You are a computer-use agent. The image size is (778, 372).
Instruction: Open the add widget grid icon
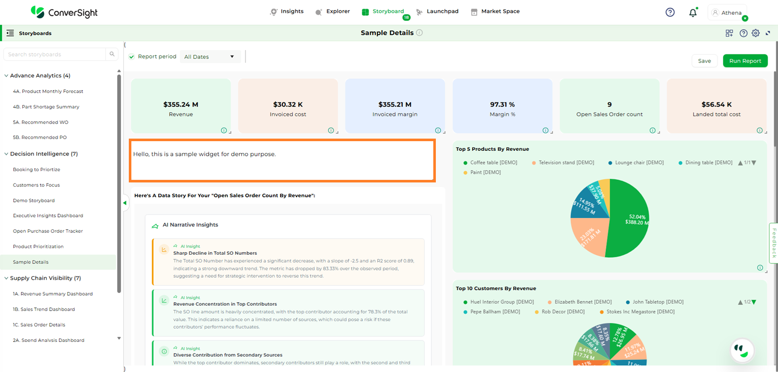(x=729, y=33)
